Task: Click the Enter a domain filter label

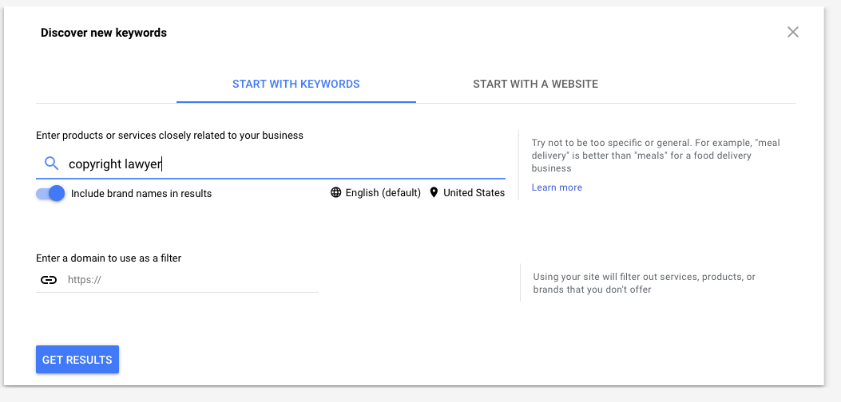Action: 109,258
